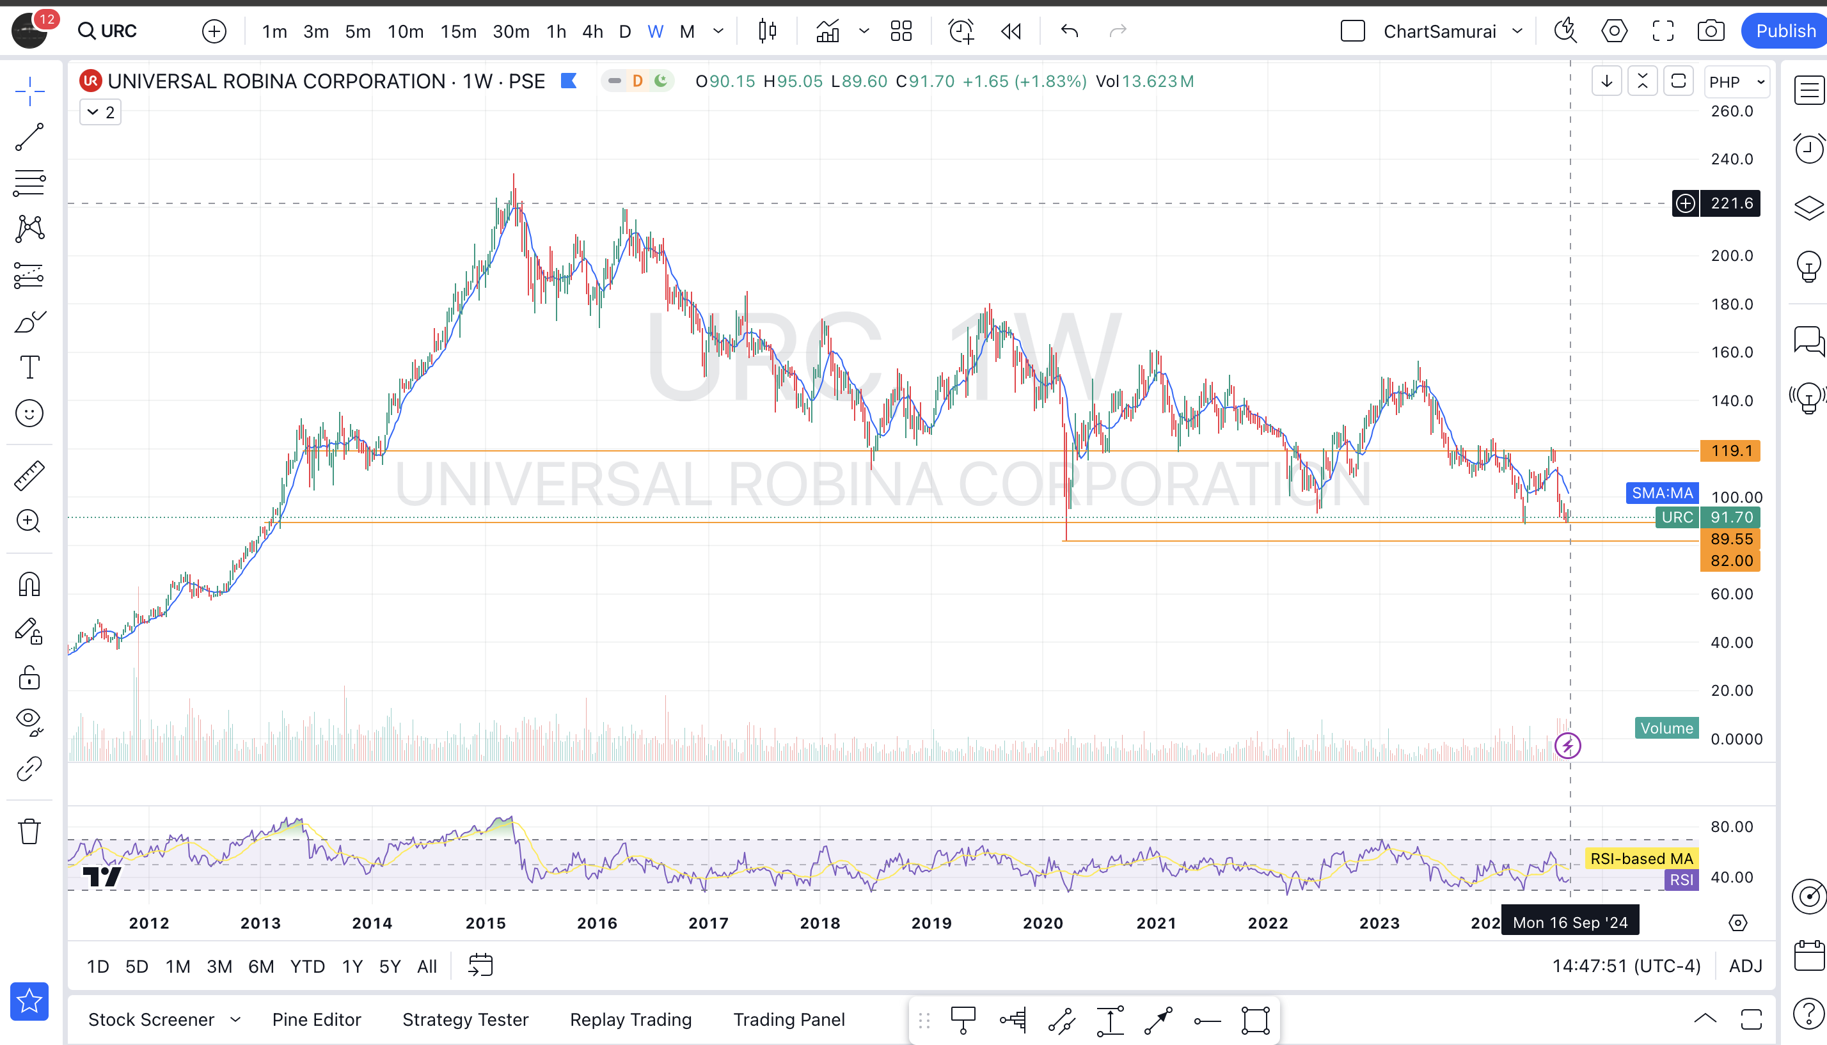This screenshot has height=1045, width=1827.
Task: Open the candlestick chart type selector
Action: (768, 31)
